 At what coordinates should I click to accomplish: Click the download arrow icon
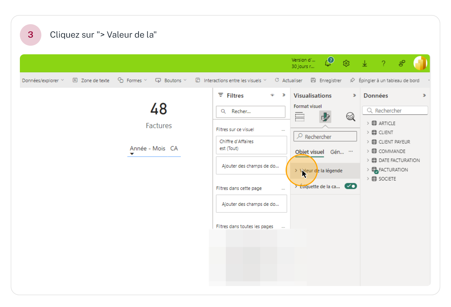coord(365,63)
